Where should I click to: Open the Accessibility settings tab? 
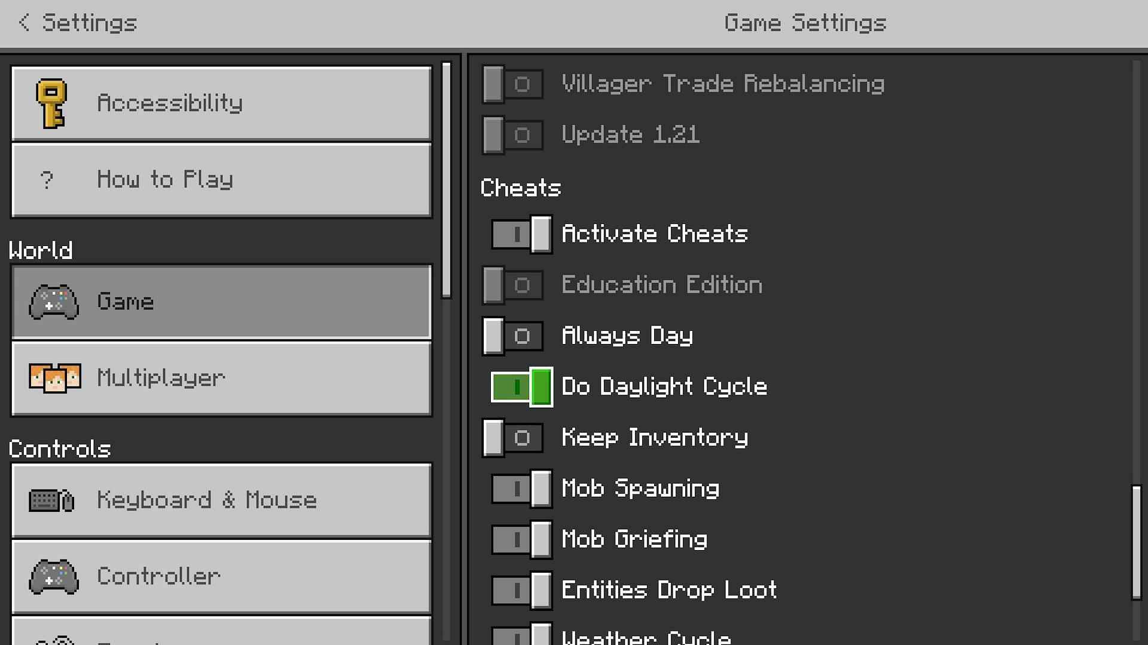221,103
